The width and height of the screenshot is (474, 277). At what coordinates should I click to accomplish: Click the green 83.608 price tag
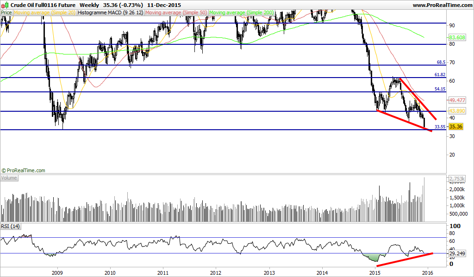(x=457, y=38)
